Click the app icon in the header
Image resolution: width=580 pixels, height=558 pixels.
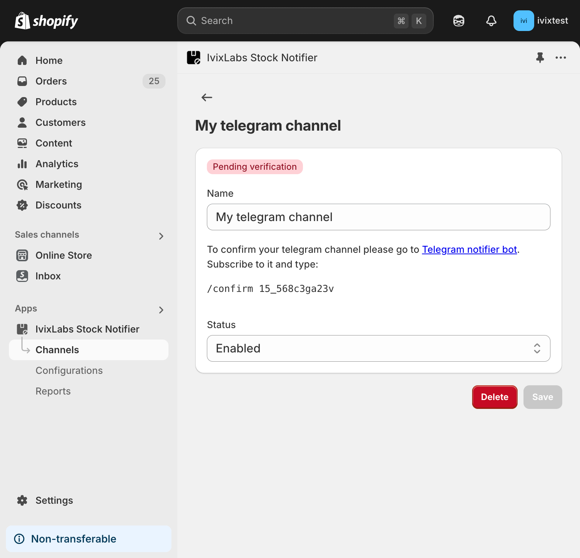[194, 58]
